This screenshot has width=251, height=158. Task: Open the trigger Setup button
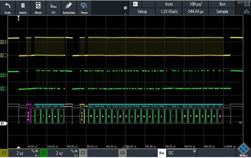142,11
